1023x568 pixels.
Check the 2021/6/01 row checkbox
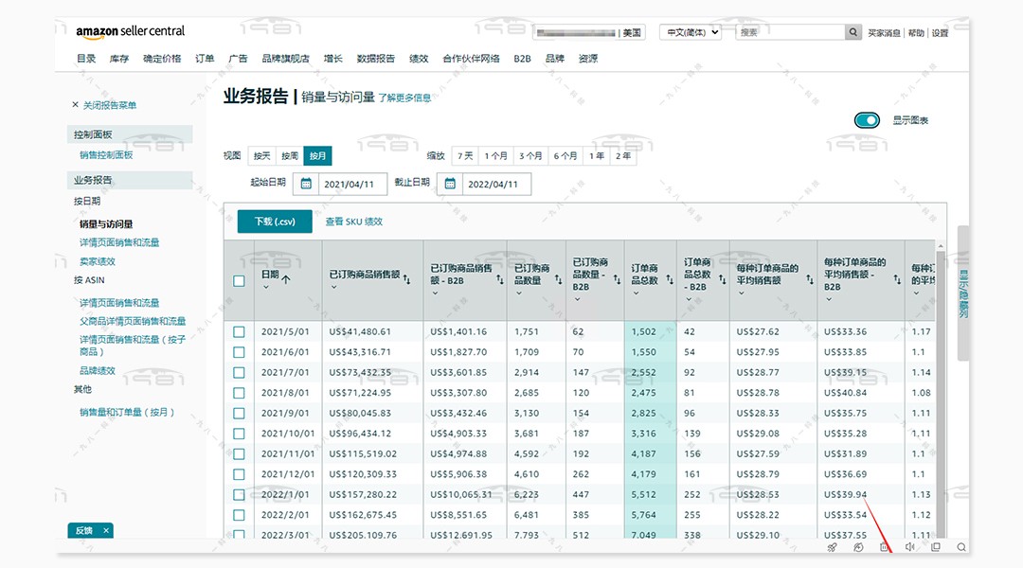(x=239, y=352)
